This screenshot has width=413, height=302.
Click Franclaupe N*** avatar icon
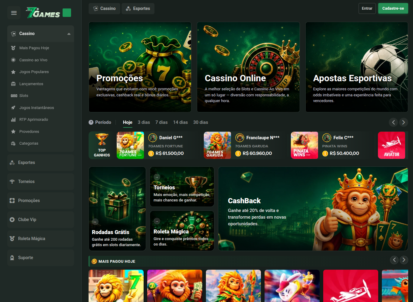click(x=240, y=138)
